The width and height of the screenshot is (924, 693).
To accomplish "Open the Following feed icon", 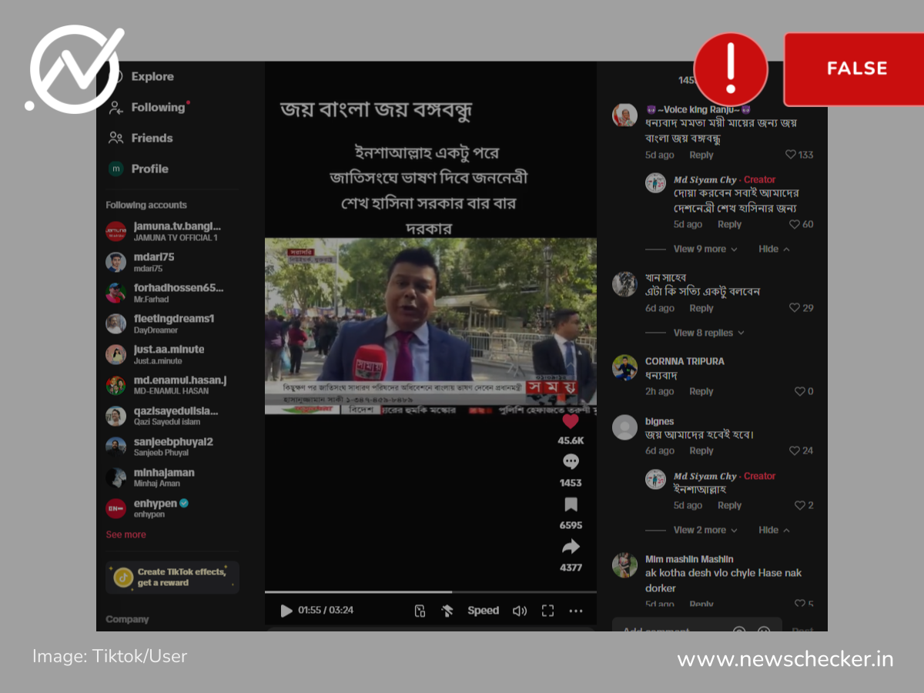I will point(115,108).
